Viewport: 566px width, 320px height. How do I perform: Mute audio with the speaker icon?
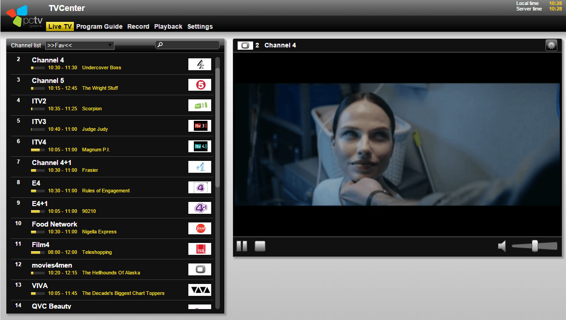coord(502,247)
